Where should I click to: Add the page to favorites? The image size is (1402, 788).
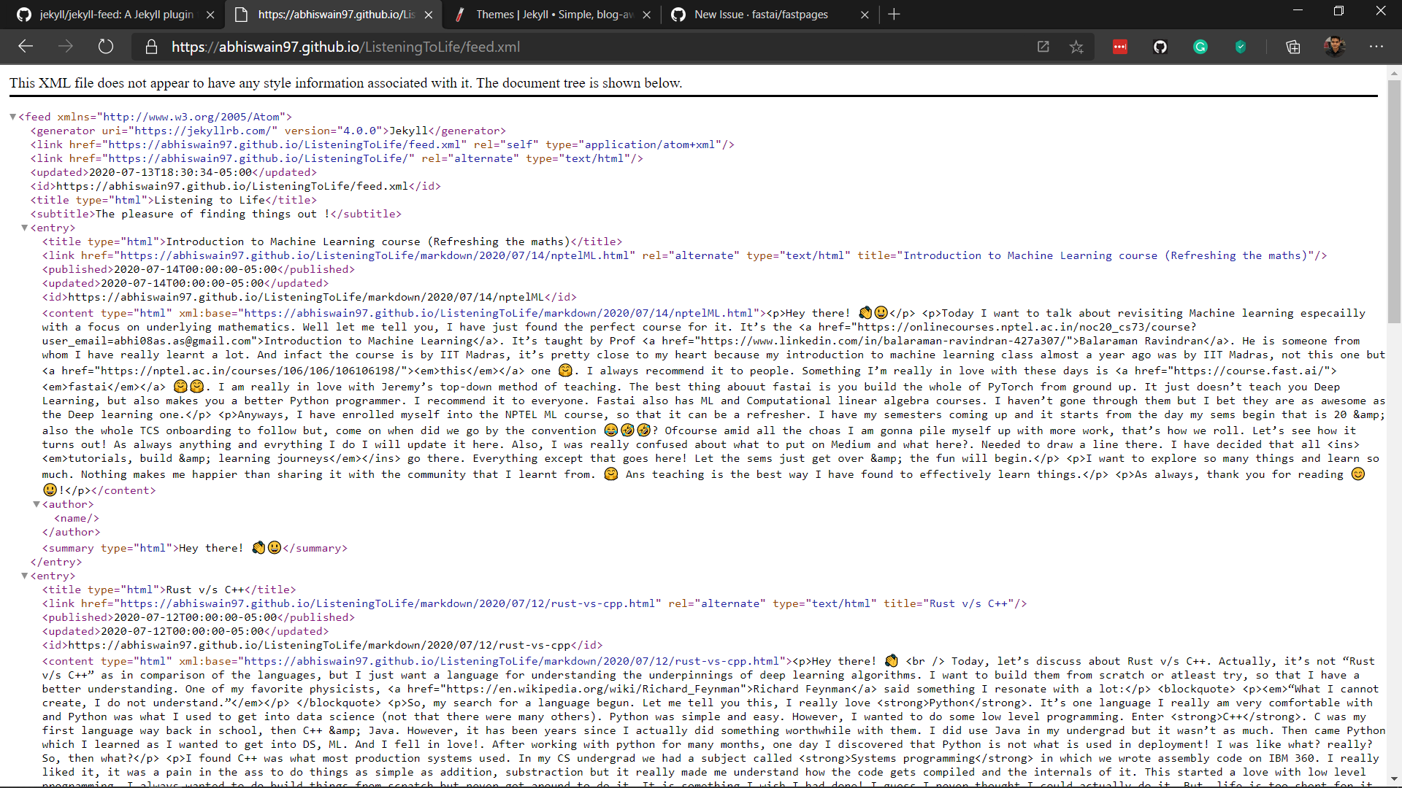(x=1076, y=46)
